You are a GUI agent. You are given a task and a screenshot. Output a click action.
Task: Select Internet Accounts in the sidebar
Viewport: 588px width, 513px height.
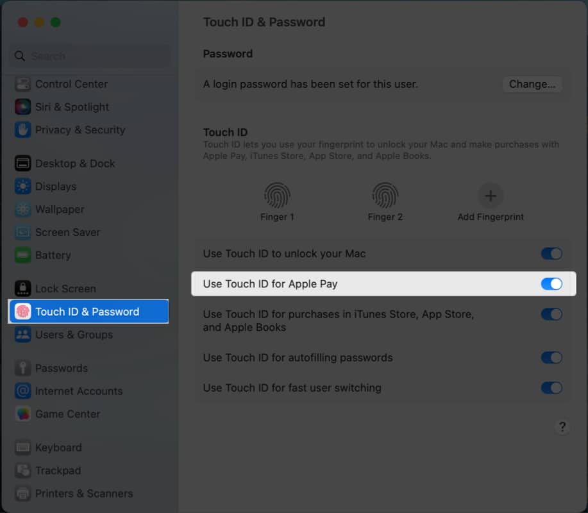[x=78, y=391]
